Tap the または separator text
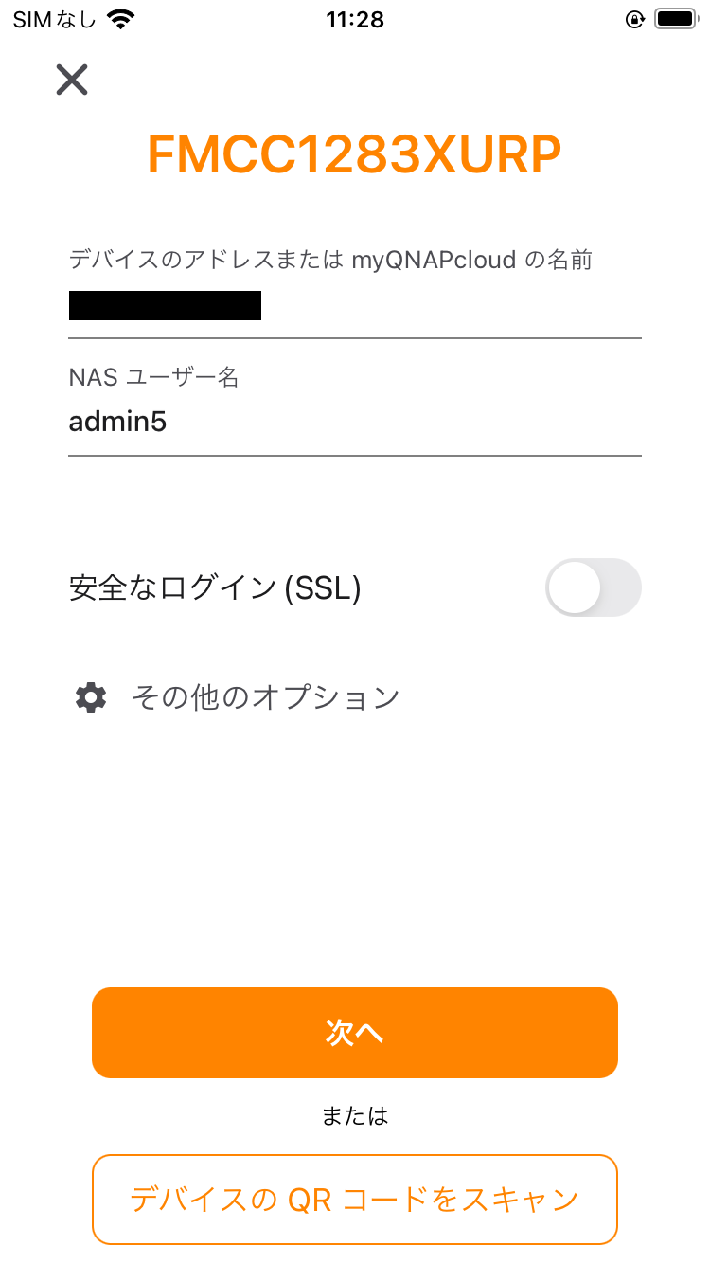Viewport: 710px width, 1264px height. click(x=354, y=1116)
